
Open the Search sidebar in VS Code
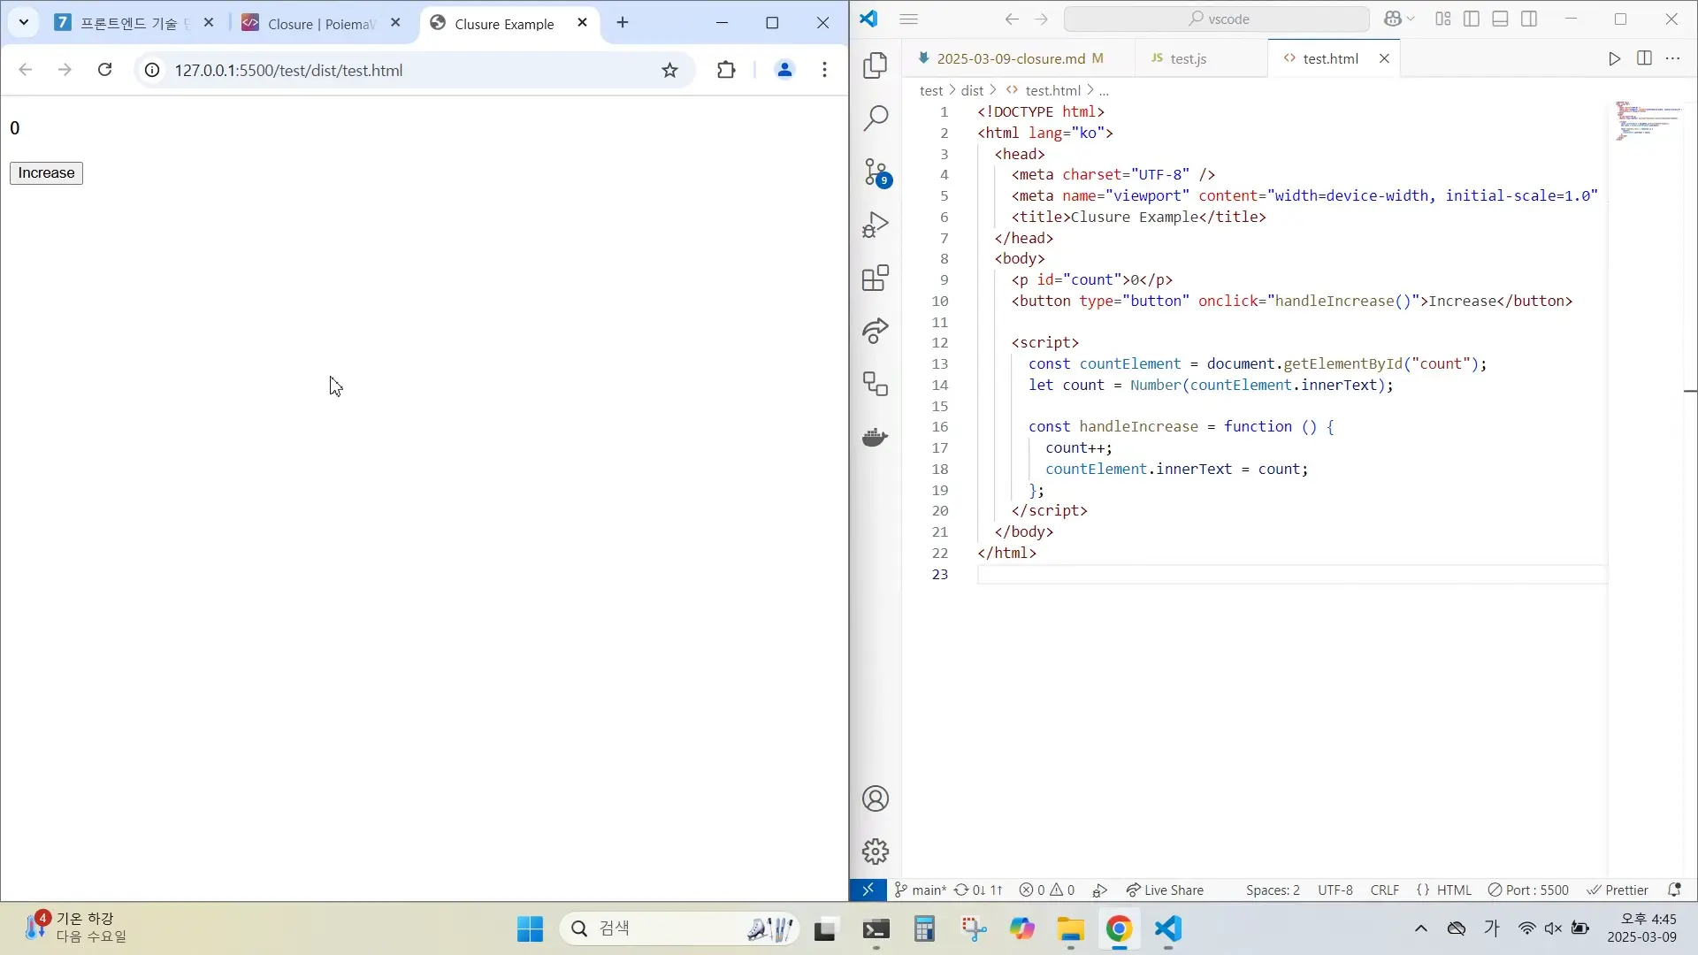pyautogui.click(x=875, y=118)
